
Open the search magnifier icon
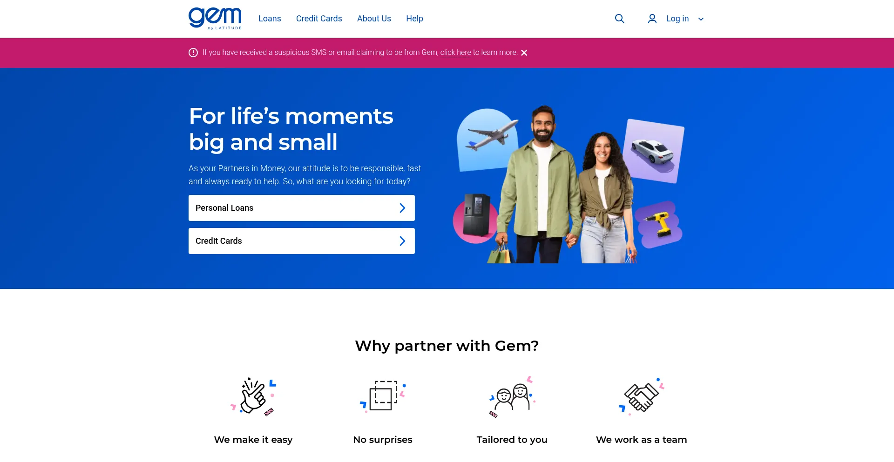click(x=619, y=19)
